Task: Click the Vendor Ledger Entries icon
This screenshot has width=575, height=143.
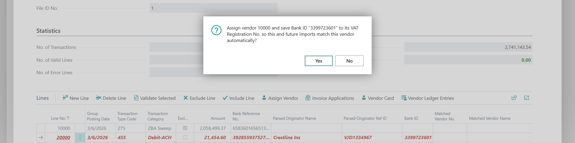Action: (x=404, y=98)
